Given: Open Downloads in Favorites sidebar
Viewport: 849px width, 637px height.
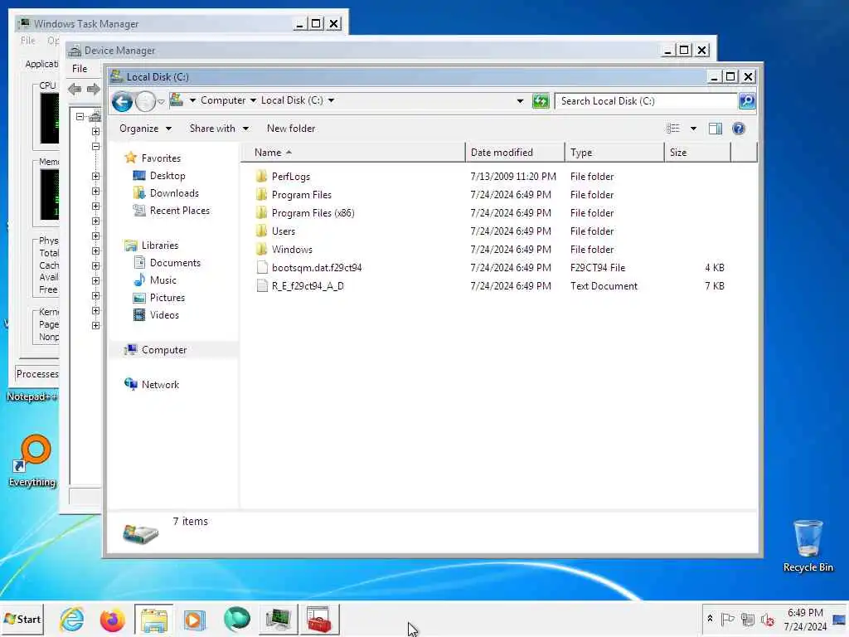Looking at the screenshot, I should pos(174,192).
